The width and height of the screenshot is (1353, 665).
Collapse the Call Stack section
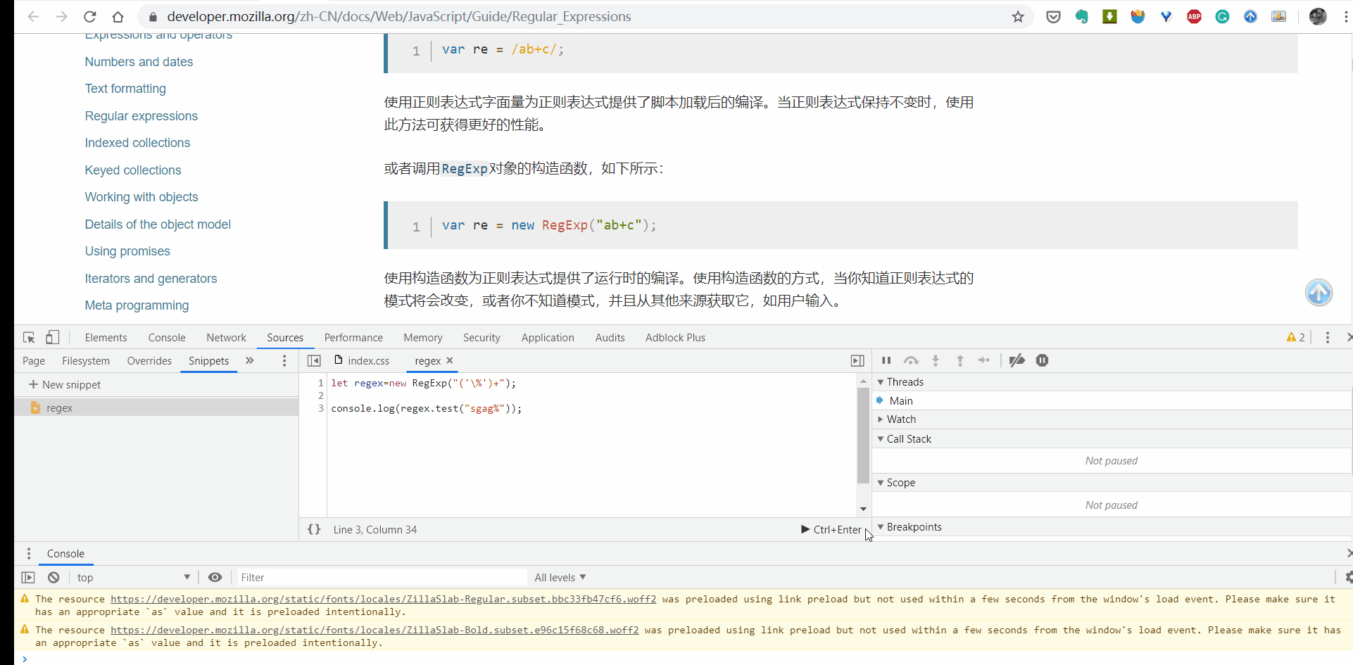tap(908, 439)
